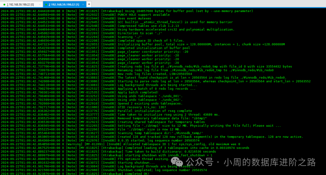Open a new session tab with plus button

pyautogui.click(x=89, y=4)
